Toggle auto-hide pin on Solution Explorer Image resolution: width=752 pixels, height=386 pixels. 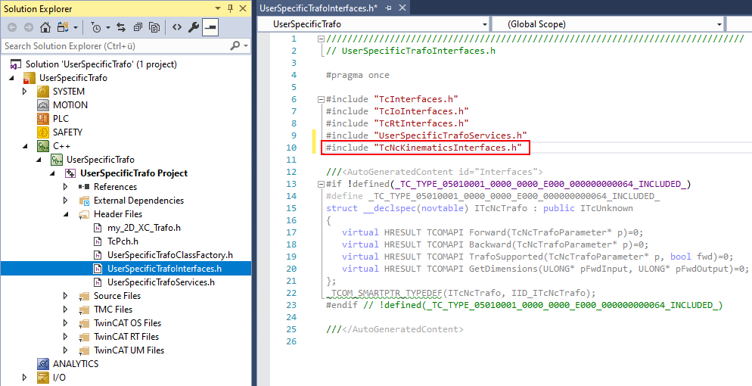tap(231, 8)
